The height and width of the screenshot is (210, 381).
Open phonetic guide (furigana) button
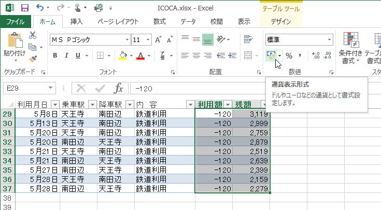(x=163, y=55)
